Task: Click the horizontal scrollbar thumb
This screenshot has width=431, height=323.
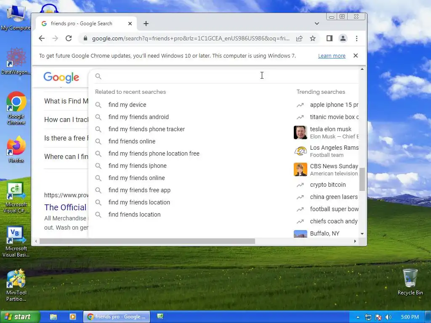Action: point(147,241)
